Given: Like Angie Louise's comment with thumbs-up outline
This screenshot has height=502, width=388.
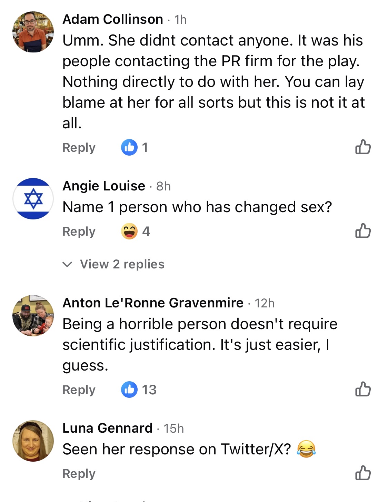Looking at the screenshot, I should click(363, 231).
